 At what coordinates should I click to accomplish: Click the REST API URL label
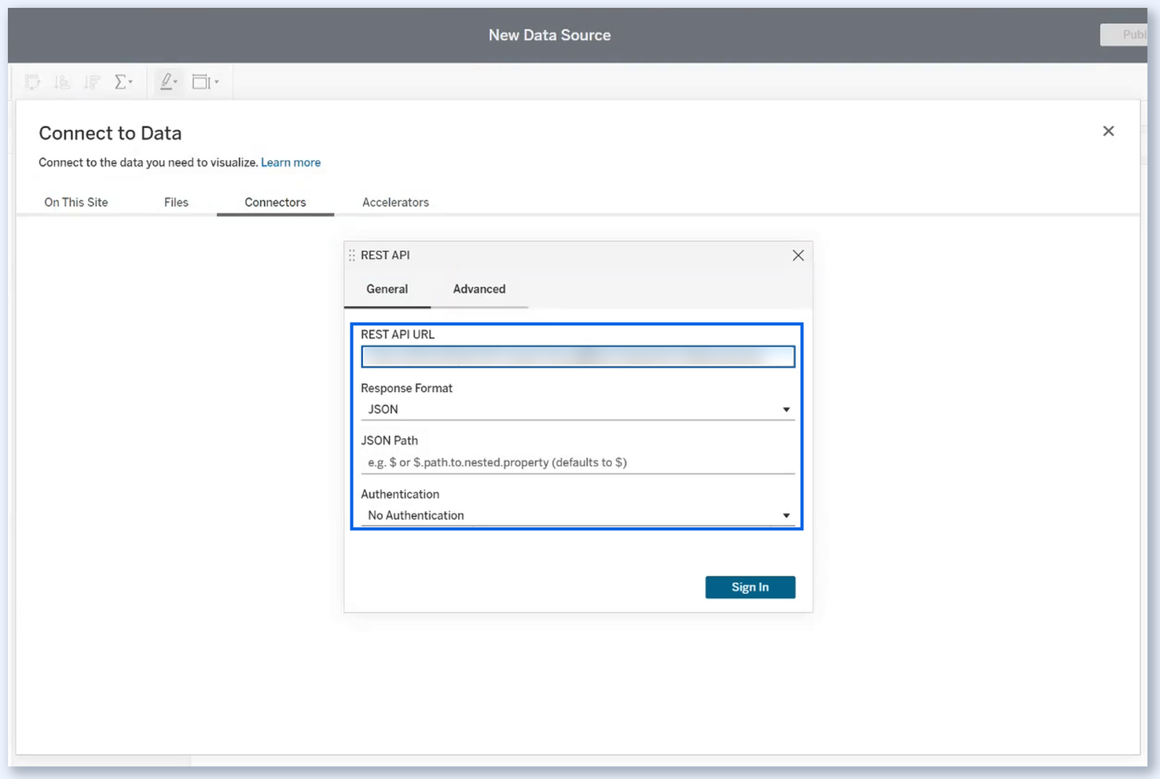point(398,335)
